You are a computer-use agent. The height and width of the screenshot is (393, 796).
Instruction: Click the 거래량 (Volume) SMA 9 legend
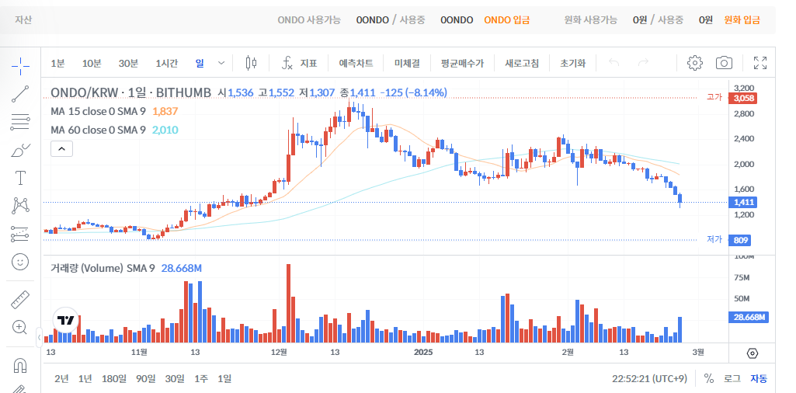pyautogui.click(x=103, y=268)
